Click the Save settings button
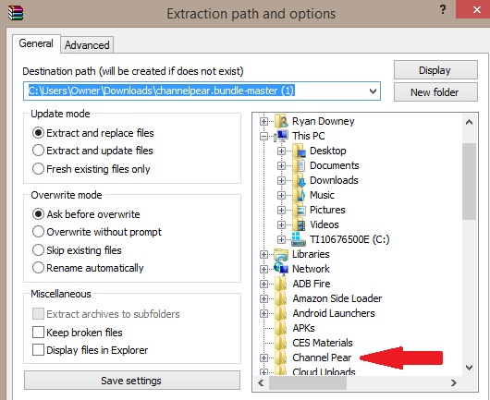The width and height of the screenshot is (490, 400). pyautogui.click(x=132, y=381)
